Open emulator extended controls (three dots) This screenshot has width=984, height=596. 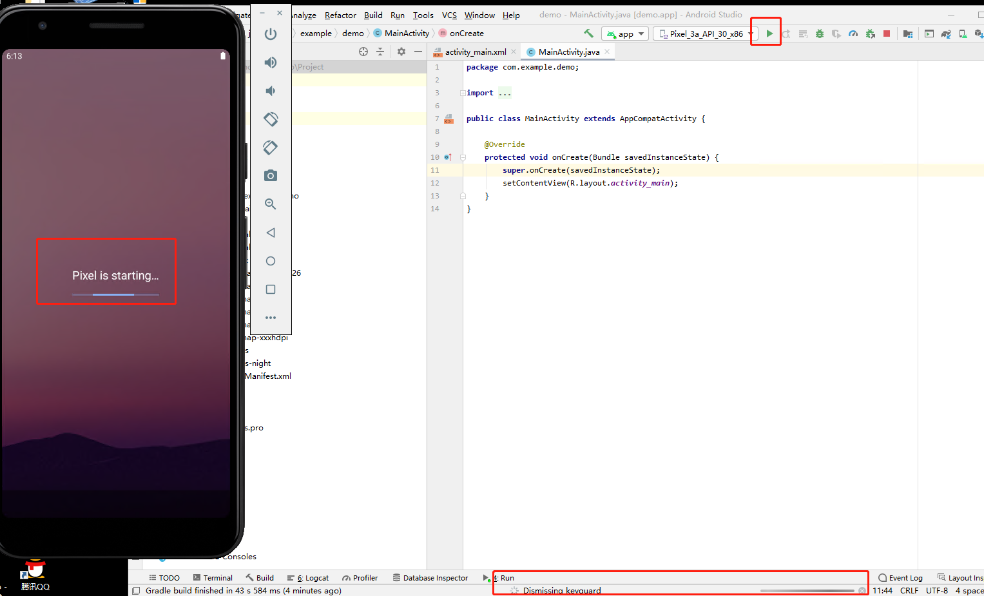(271, 318)
